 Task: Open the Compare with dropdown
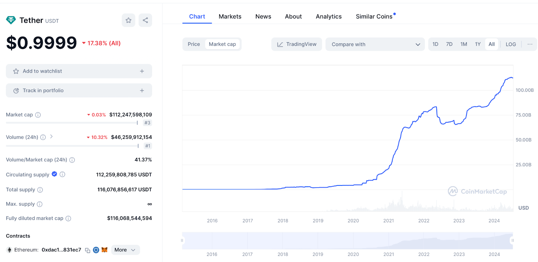(375, 44)
